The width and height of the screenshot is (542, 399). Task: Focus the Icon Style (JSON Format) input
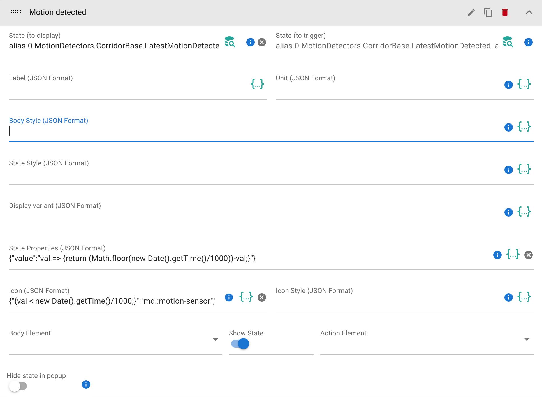[388, 301]
